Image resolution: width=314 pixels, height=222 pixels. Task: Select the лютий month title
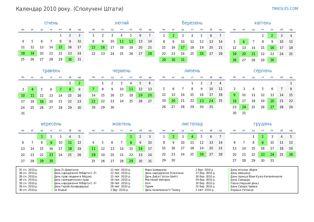coord(121,23)
